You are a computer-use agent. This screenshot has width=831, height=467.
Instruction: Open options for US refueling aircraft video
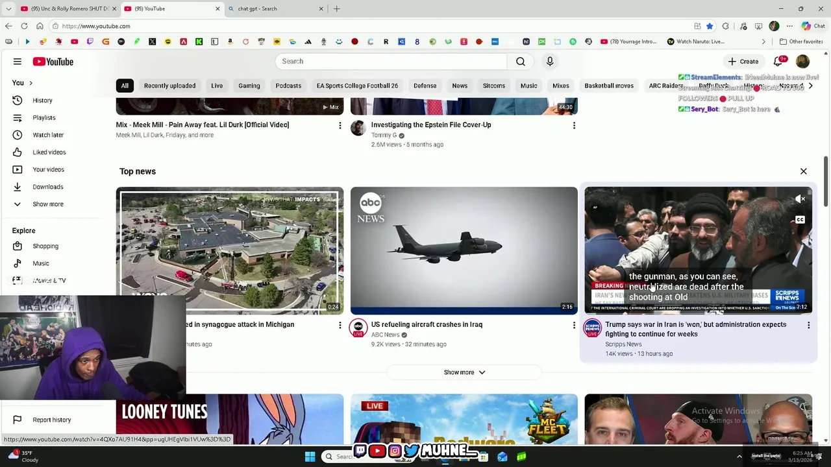(574, 325)
